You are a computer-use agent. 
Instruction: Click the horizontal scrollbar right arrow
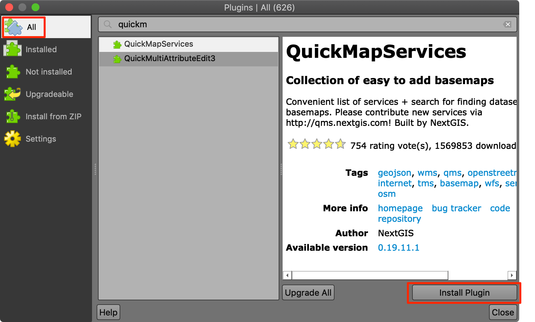pos(512,275)
